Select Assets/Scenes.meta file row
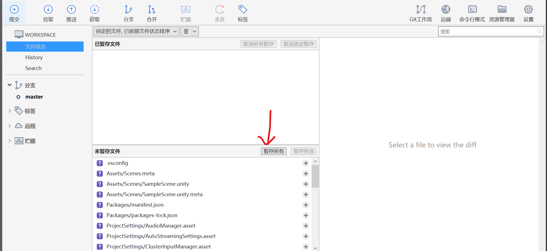 coord(202,174)
